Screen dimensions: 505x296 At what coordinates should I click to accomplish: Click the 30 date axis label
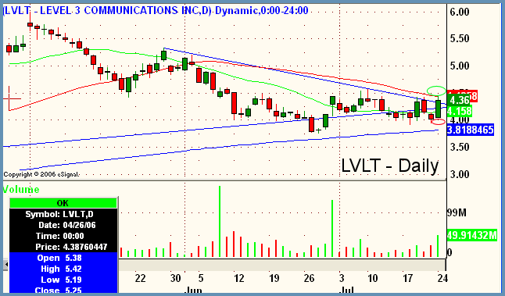176,278
